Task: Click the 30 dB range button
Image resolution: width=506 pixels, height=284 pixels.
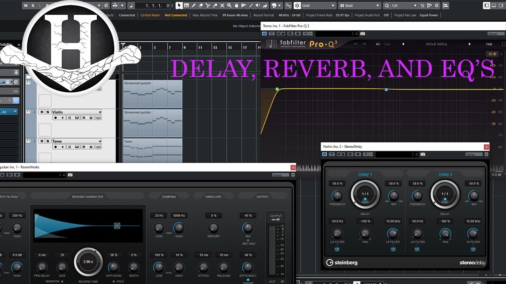Action: tap(492, 54)
